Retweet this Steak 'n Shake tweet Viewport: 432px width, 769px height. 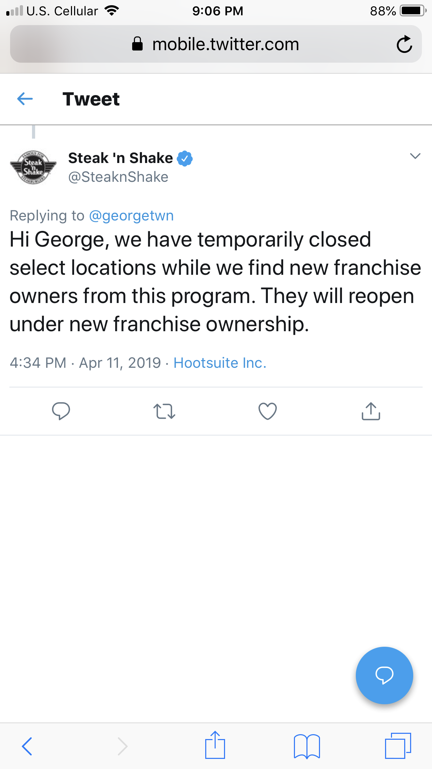coord(164,411)
